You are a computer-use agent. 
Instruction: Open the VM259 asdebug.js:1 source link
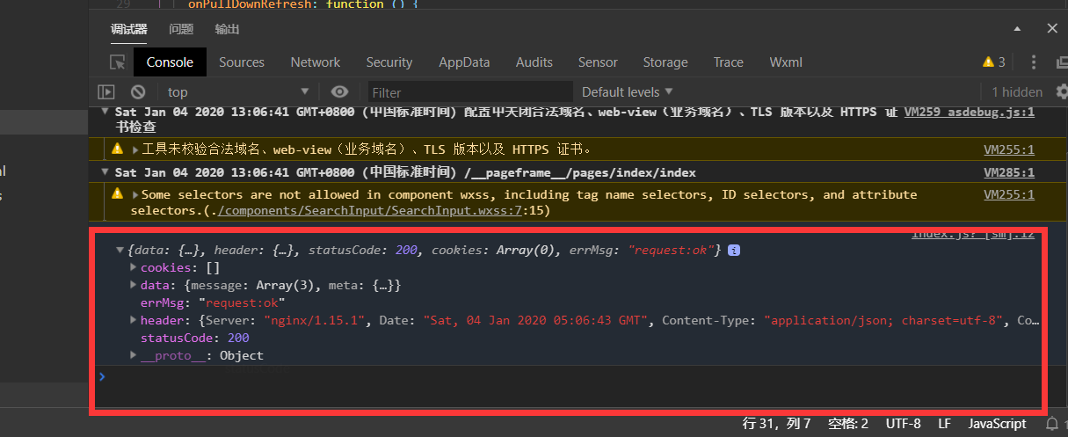click(x=969, y=112)
